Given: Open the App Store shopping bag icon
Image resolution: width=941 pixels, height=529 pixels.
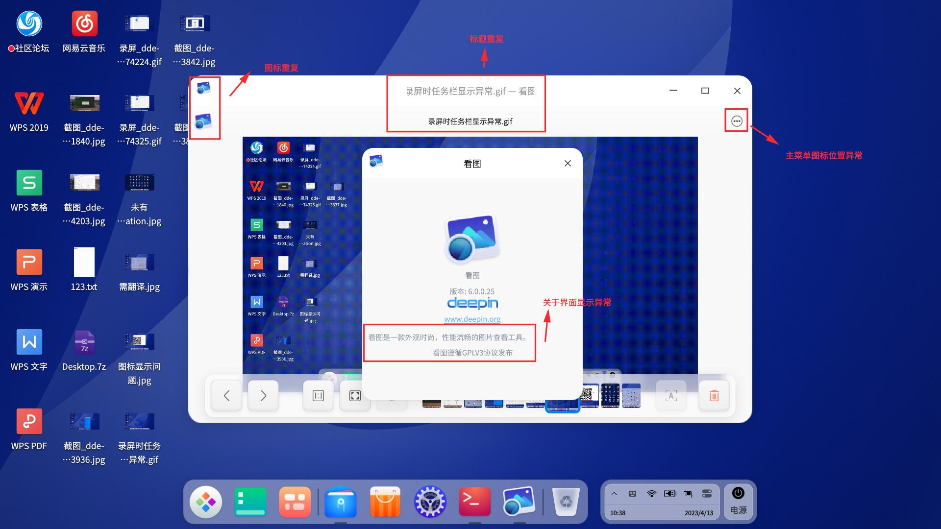Looking at the screenshot, I should tap(385, 502).
